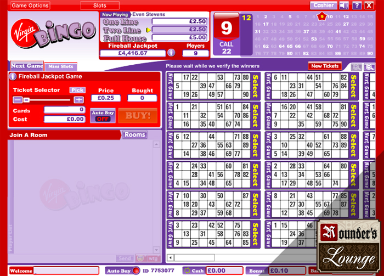Switch to the Mini Slots tab
The image size is (384, 276).
pyautogui.click(x=61, y=66)
